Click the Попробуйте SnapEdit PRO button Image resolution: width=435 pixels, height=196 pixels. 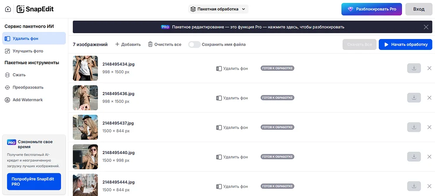pyautogui.click(x=34, y=181)
